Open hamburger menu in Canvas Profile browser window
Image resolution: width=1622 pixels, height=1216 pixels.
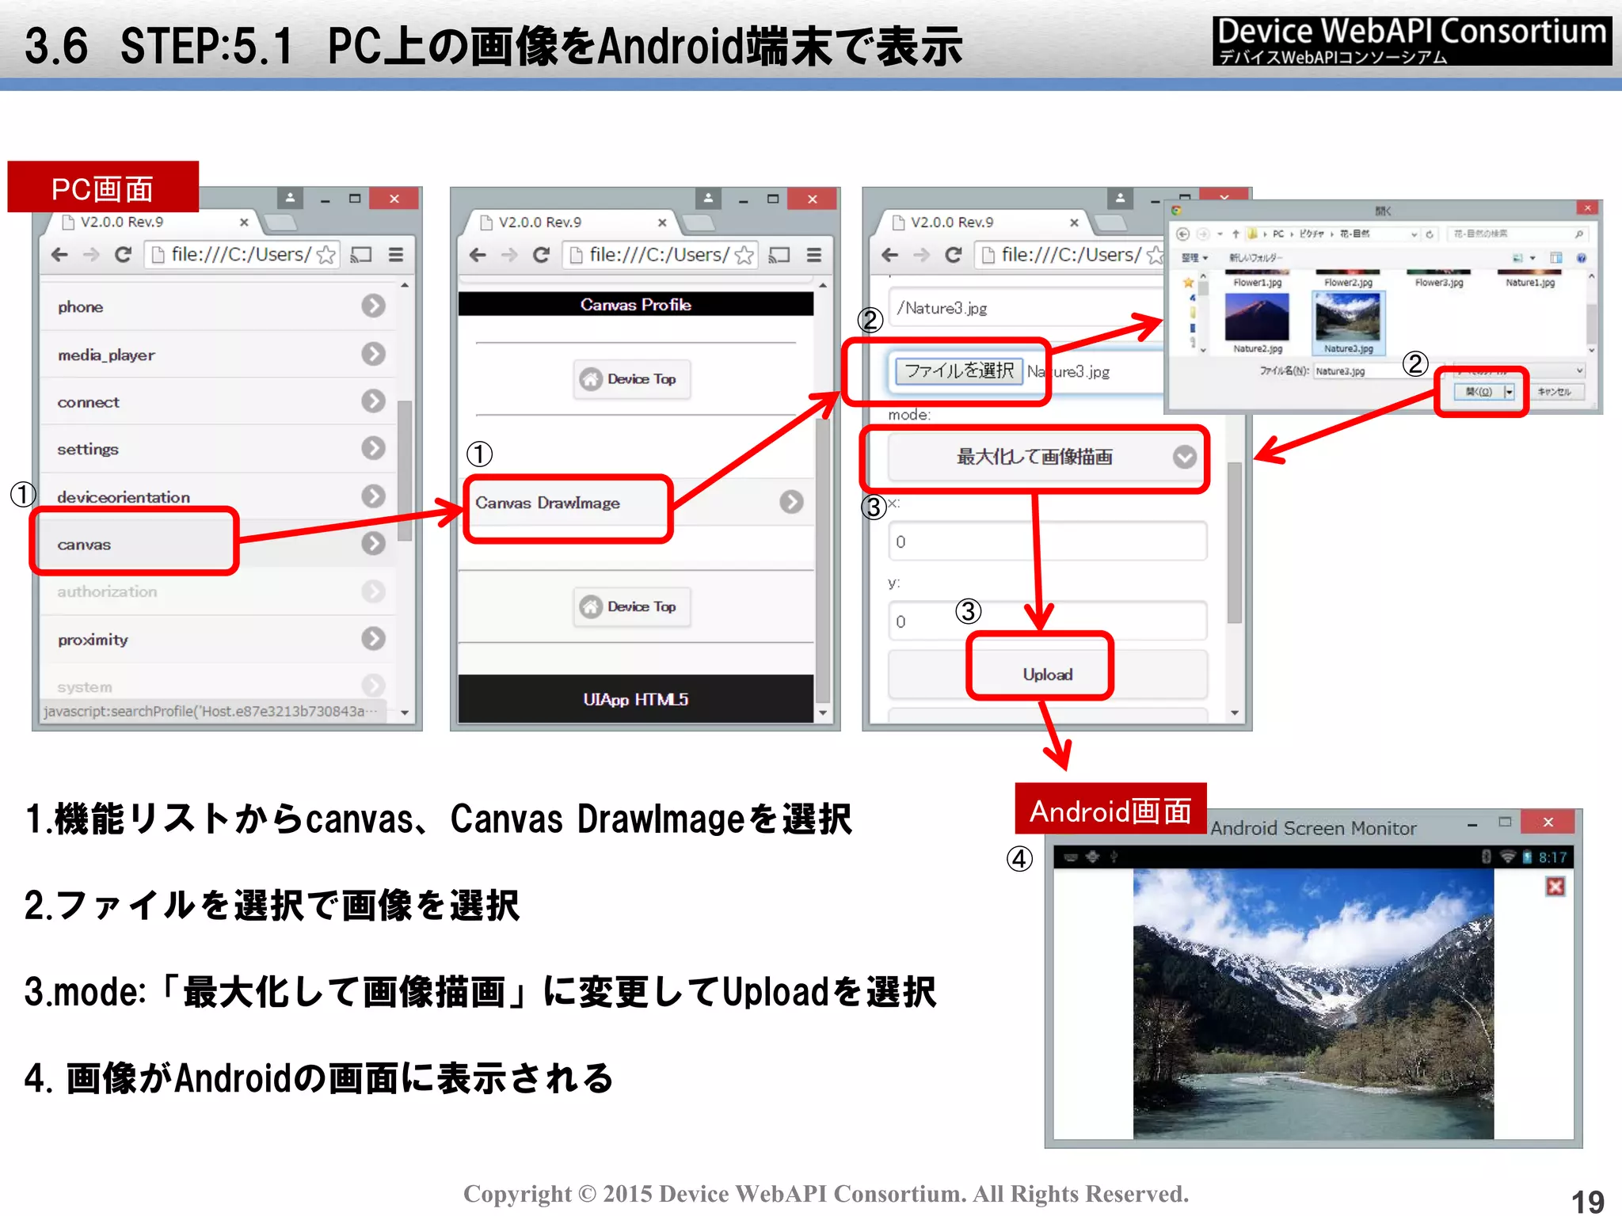coord(814,255)
